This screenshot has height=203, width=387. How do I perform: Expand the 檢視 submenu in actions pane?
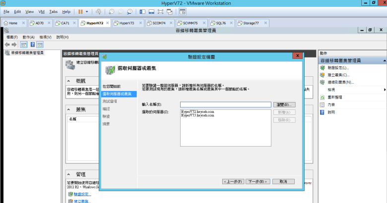pyautogui.click(x=385, y=90)
